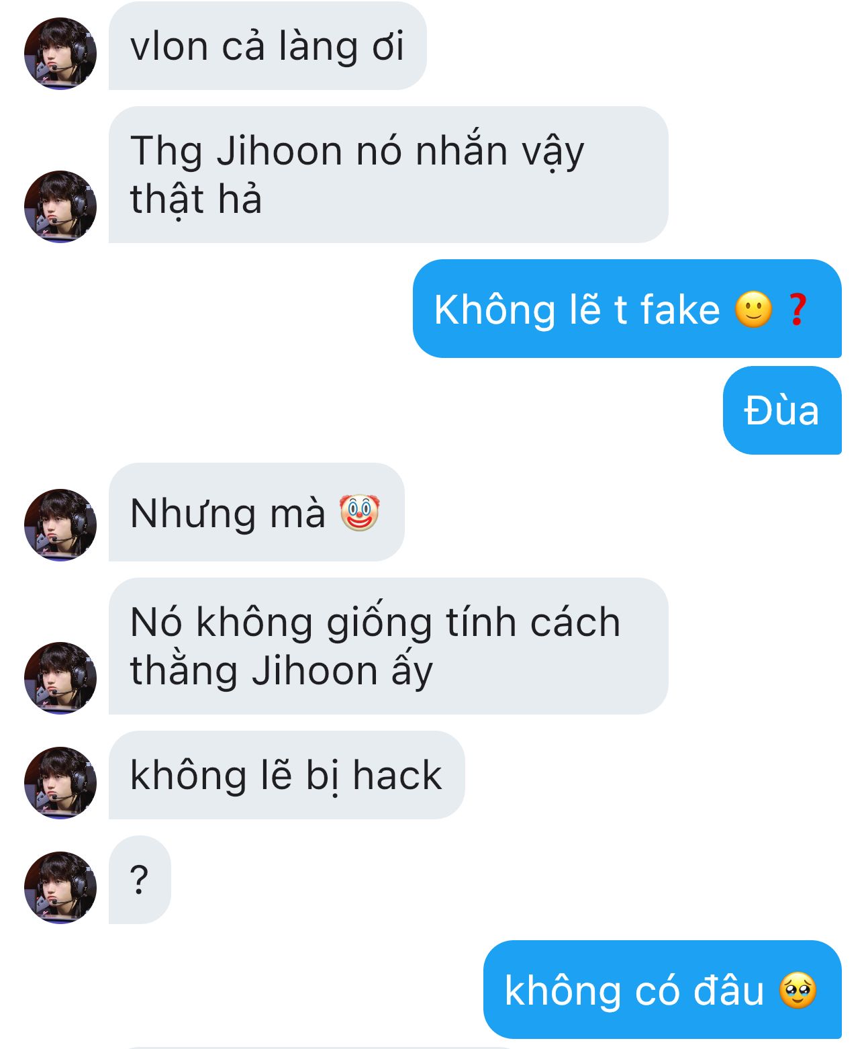The height and width of the screenshot is (1049, 866).
Task: Tap avatar beside the 'Nhưng mà' message
Action: [60, 525]
